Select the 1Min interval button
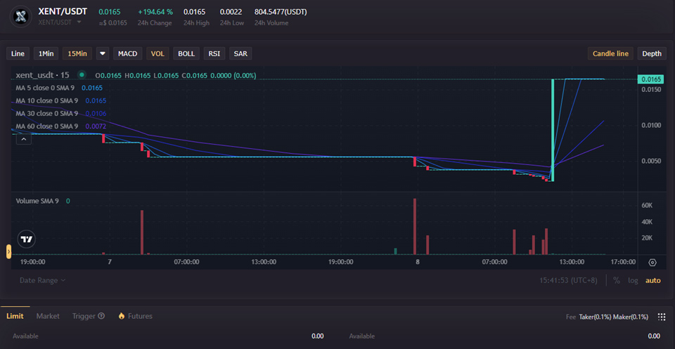The image size is (675, 349). (46, 53)
